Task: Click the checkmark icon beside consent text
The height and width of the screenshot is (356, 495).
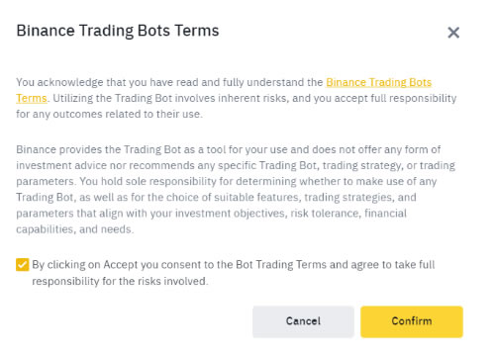Action: click(23, 265)
